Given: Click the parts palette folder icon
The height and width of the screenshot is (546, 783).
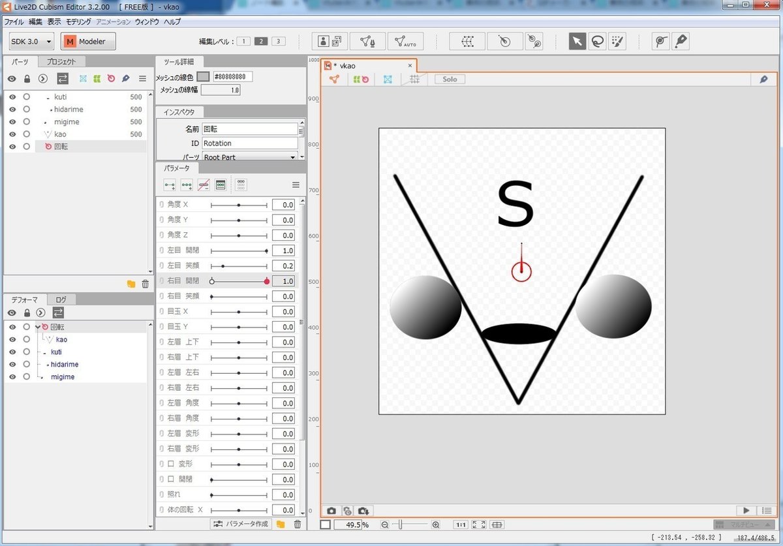Looking at the screenshot, I should (131, 284).
